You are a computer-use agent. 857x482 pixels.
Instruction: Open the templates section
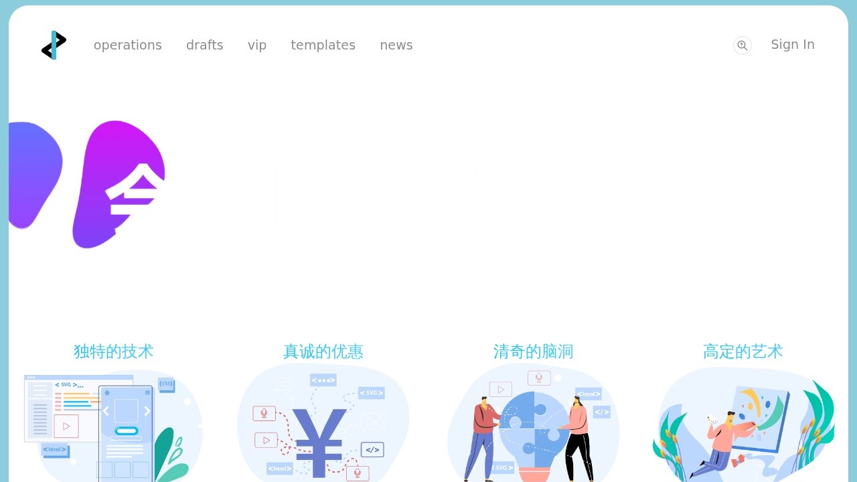point(323,45)
